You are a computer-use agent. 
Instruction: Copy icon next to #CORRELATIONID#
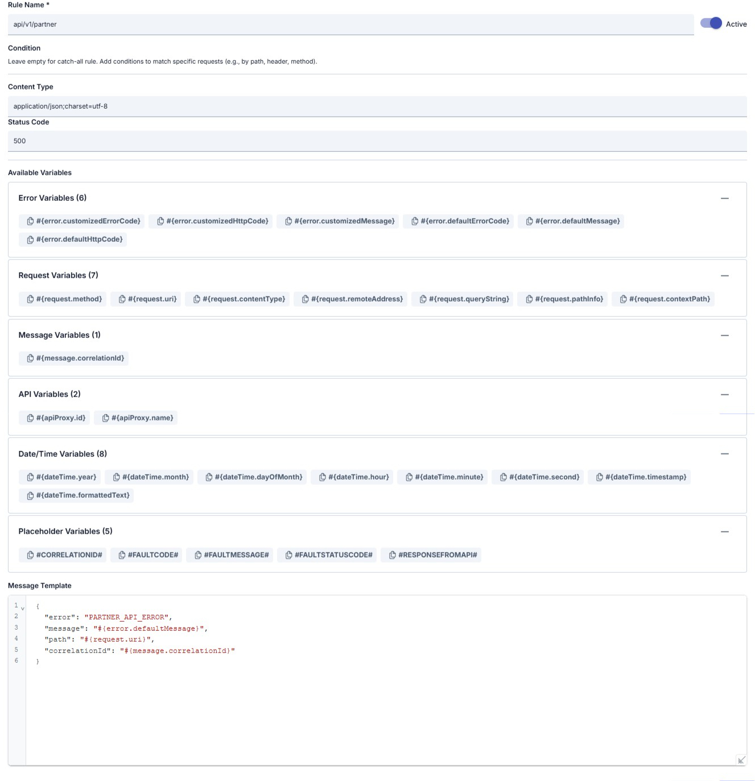coord(30,555)
